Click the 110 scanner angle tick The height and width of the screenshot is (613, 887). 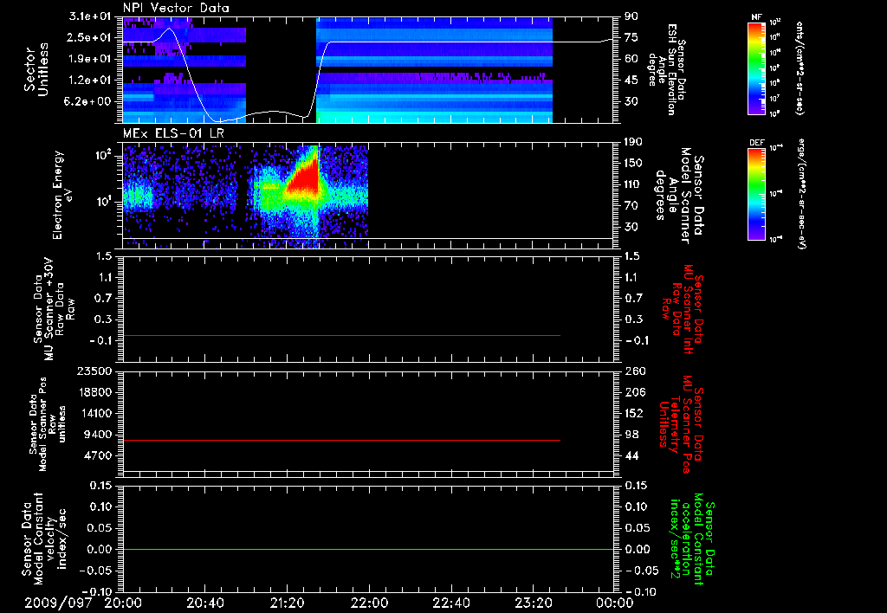point(633,184)
